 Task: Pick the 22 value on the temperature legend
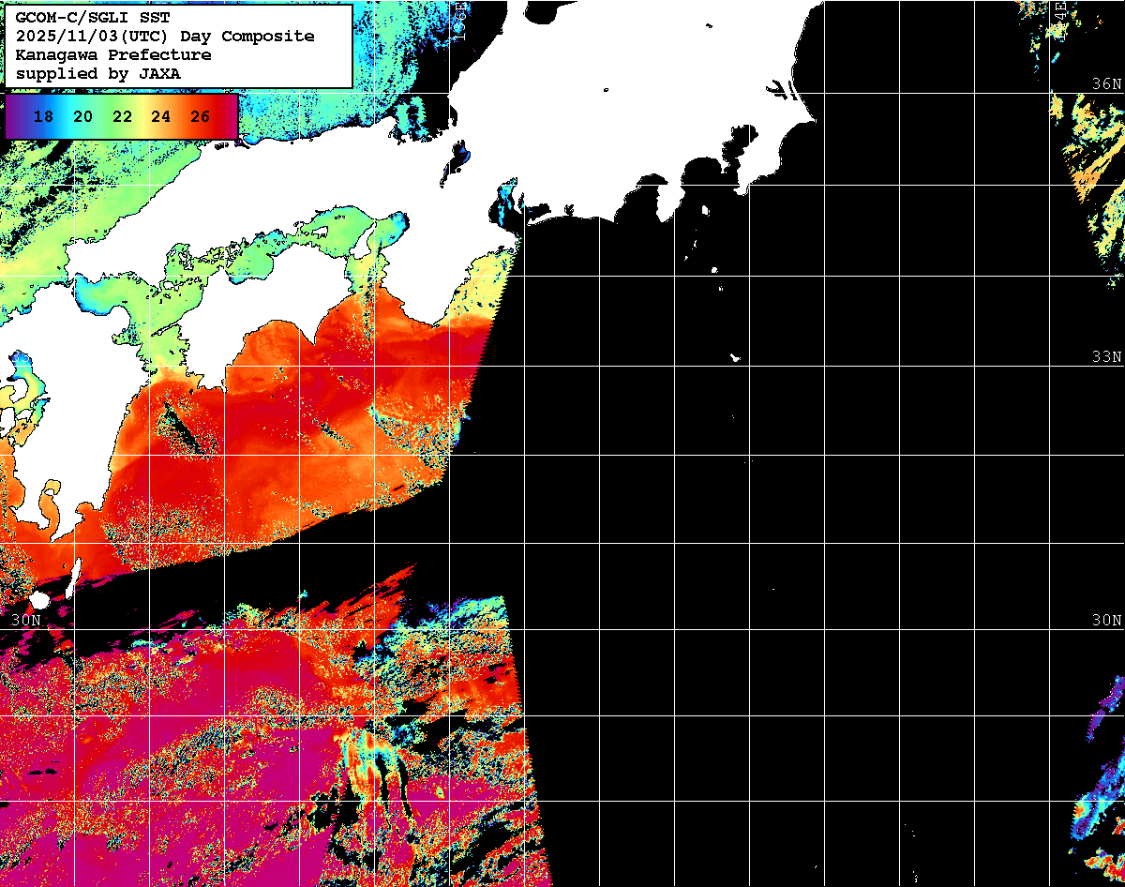[x=122, y=116]
